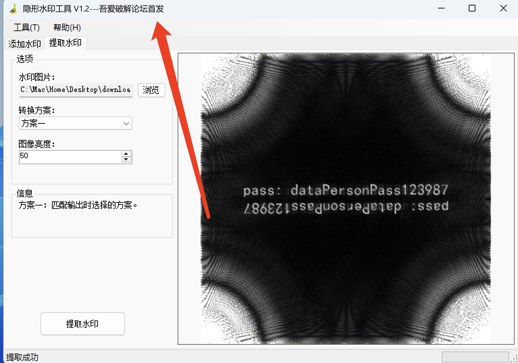The height and width of the screenshot is (363, 518).
Task: Click the app icon in title bar
Action: [14, 9]
